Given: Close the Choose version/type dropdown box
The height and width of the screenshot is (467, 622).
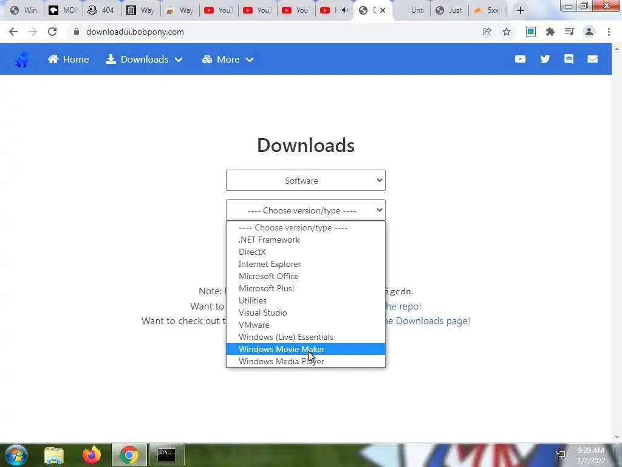Looking at the screenshot, I should 306,210.
